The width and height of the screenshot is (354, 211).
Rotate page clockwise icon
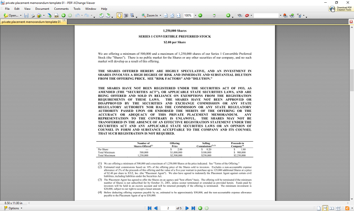point(108,16)
